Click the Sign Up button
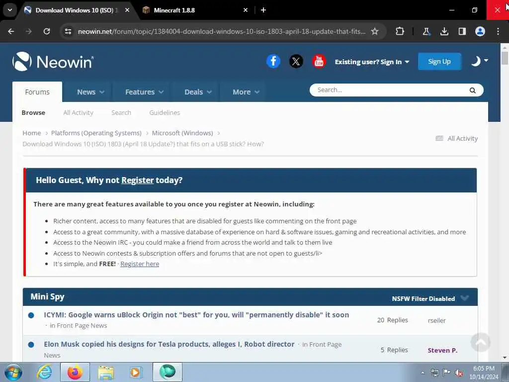 (x=439, y=61)
